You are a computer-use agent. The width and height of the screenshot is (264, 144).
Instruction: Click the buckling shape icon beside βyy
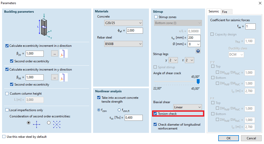pos(63,54)
